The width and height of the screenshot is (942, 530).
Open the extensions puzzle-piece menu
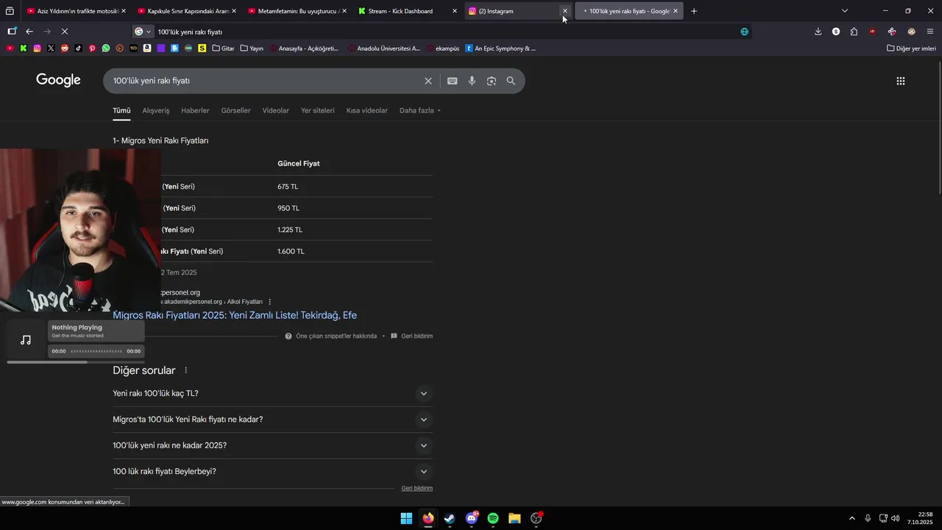[x=854, y=32]
